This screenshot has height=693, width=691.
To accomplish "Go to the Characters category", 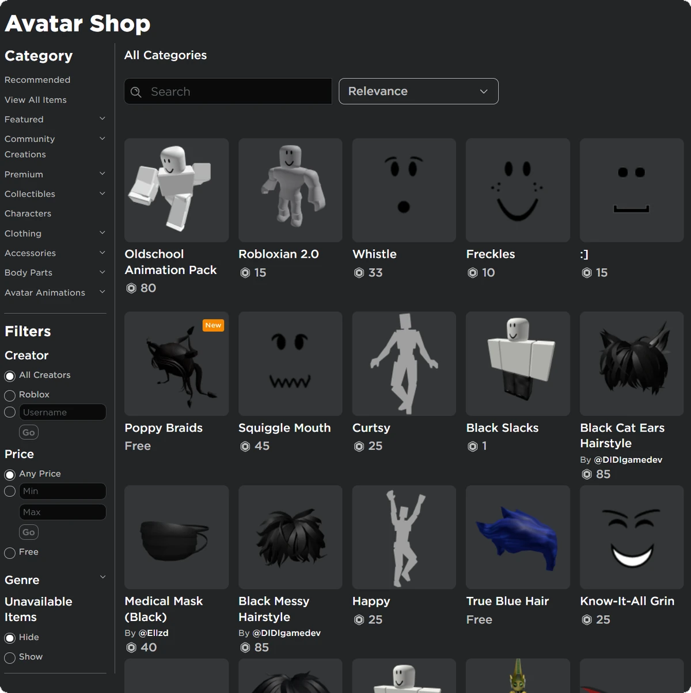I will [x=28, y=214].
